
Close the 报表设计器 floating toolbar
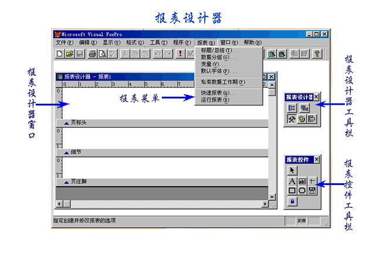316,97
